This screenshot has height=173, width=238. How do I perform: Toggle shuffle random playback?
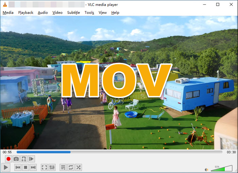(79, 167)
